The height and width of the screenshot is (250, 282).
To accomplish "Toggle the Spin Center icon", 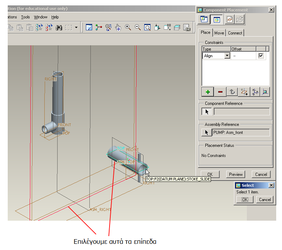I will [x=98, y=27].
